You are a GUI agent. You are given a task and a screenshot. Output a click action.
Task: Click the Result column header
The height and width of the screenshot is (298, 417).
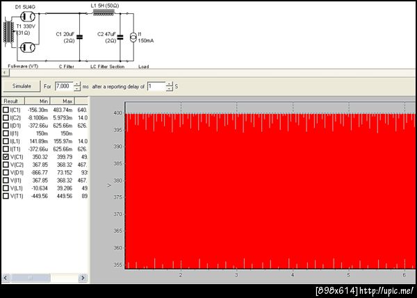[13, 101]
